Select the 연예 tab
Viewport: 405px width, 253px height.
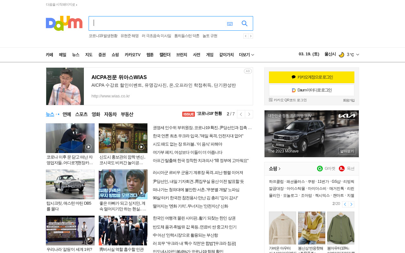tap(67, 114)
